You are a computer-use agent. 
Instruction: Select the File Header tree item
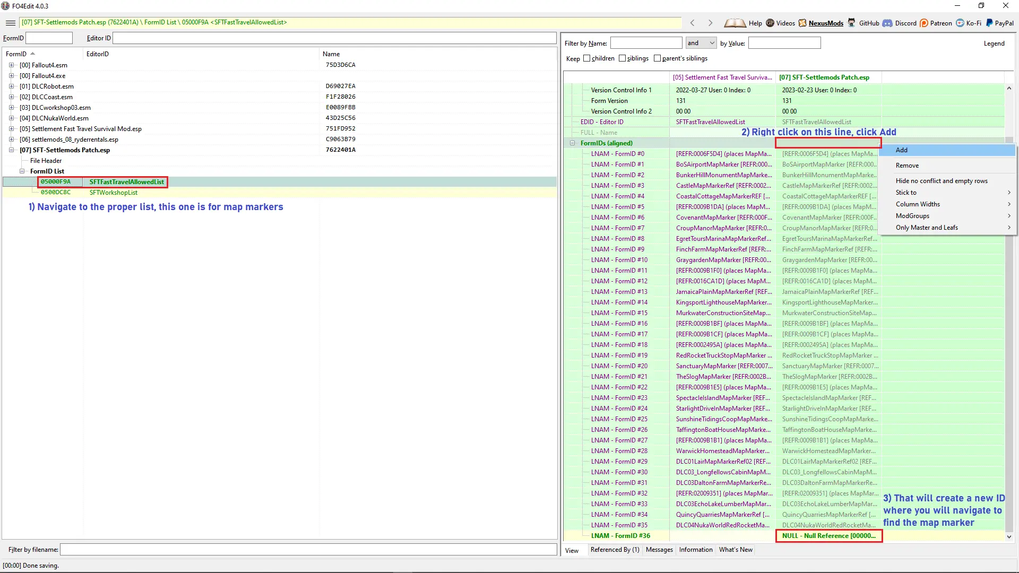[46, 161]
